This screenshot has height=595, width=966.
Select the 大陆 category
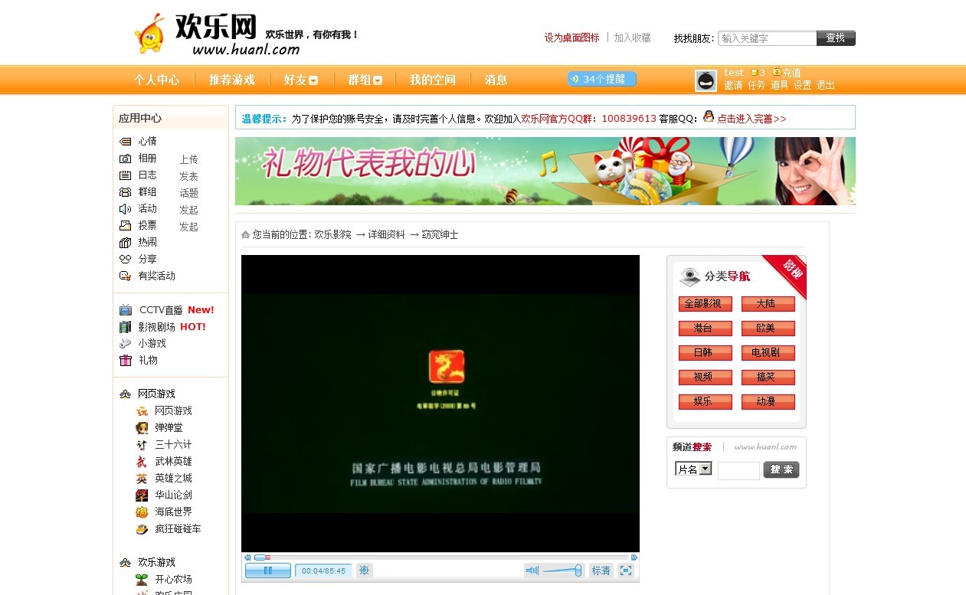(x=768, y=304)
